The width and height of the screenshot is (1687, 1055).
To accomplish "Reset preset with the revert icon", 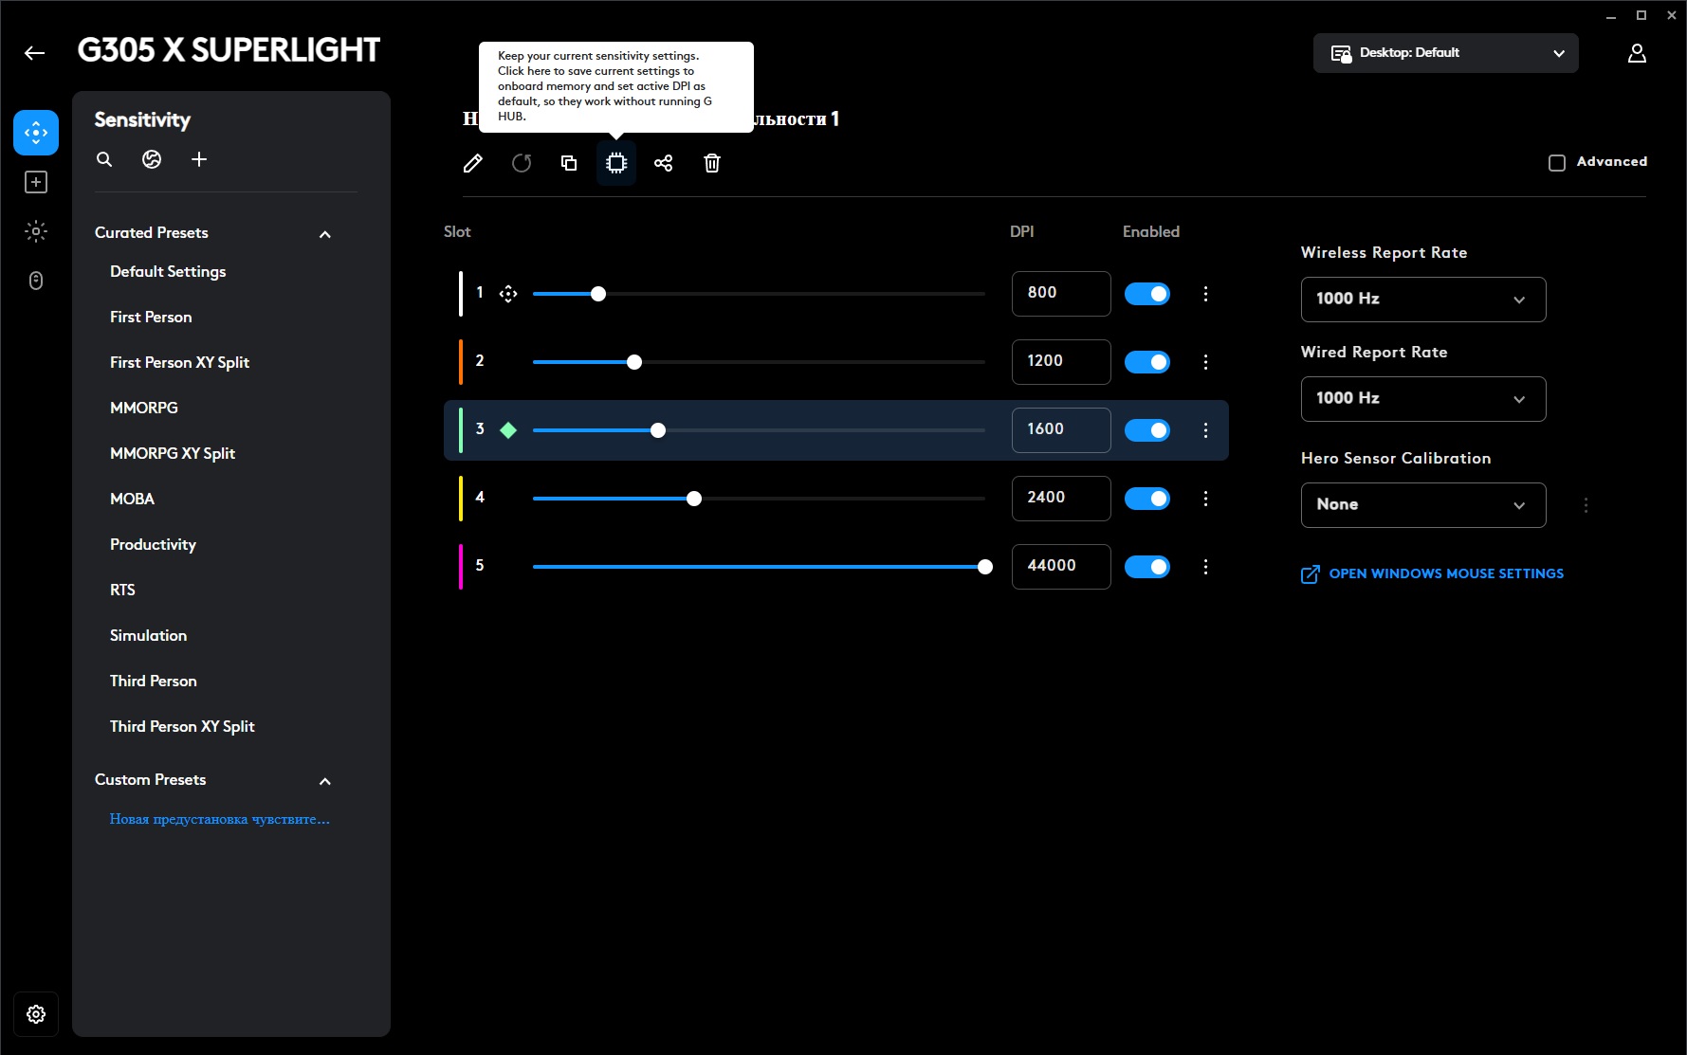I will tap(522, 163).
